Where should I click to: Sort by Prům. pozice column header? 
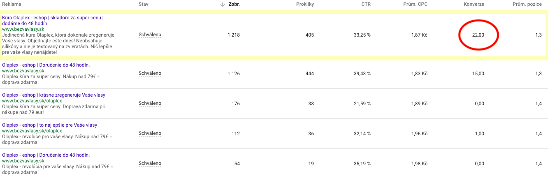[527, 4]
